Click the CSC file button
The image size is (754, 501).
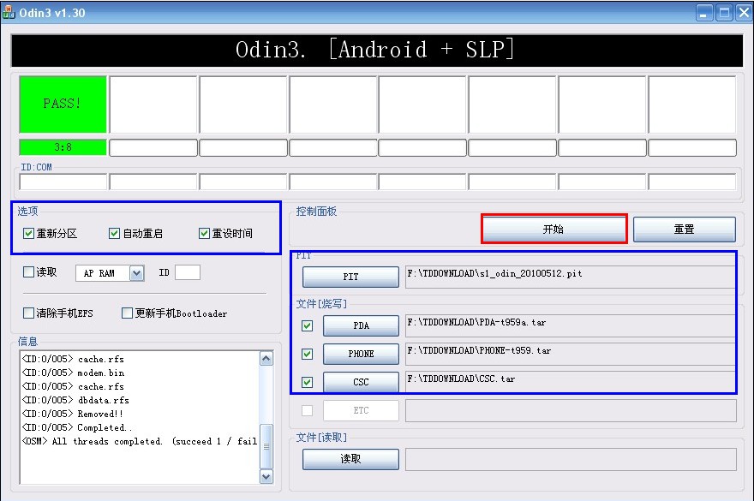pyautogui.click(x=361, y=382)
